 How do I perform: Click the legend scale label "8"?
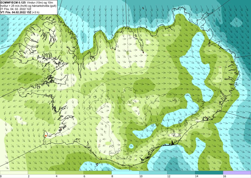point(112,176)
